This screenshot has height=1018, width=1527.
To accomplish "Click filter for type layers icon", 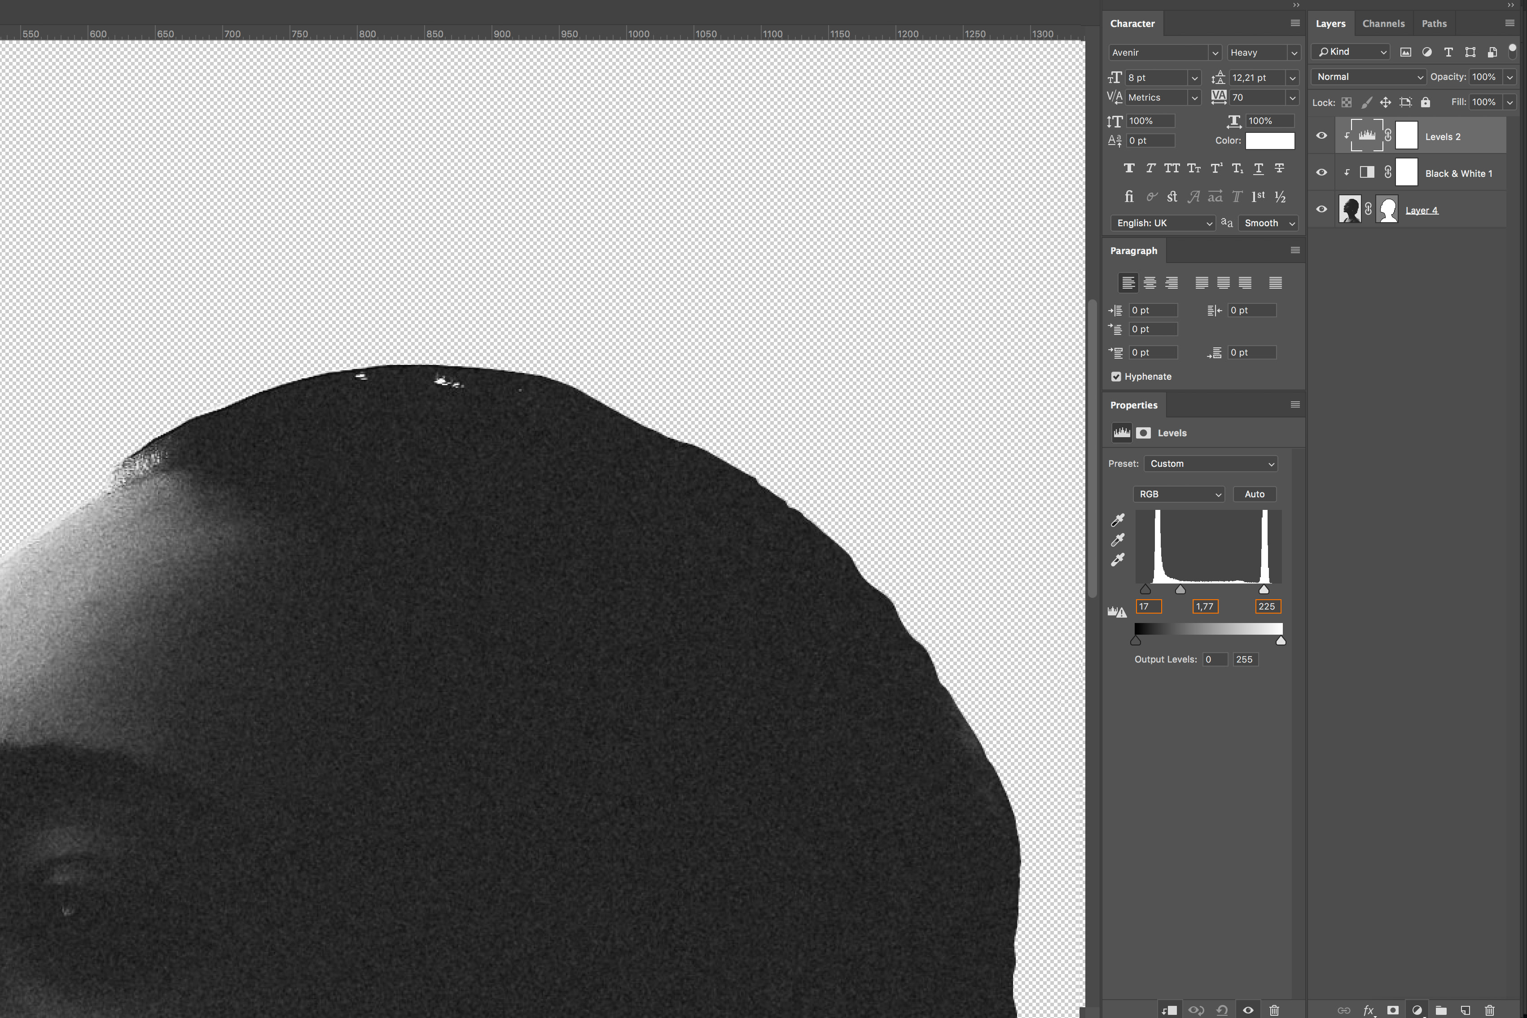I will tap(1448, 52).
